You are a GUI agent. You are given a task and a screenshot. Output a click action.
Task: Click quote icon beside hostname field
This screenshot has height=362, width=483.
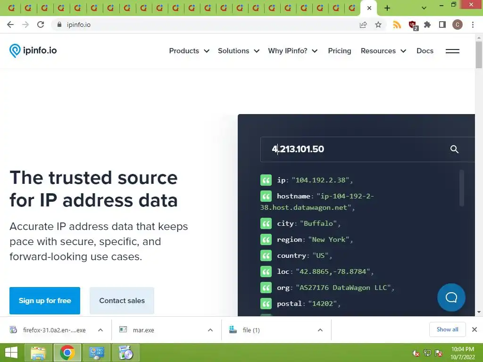pos(266,196)
